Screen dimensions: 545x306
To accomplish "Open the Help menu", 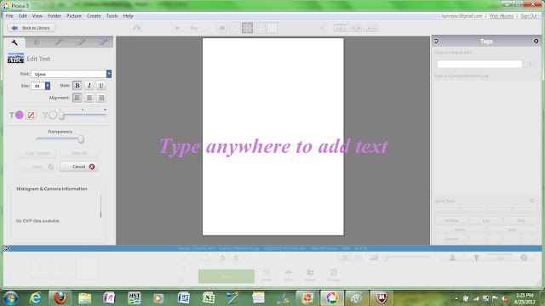I will tap(128, 16).
